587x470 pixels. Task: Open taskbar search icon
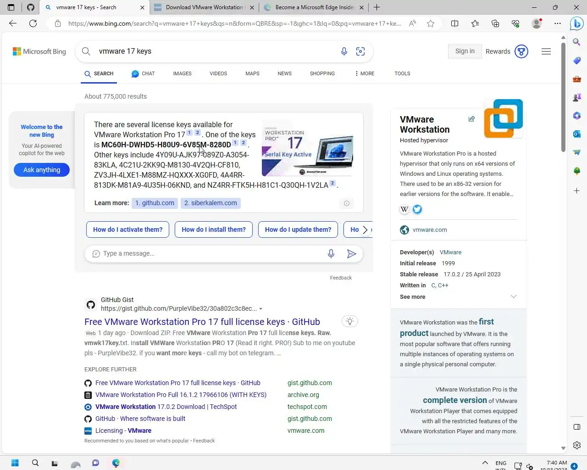click(x=35, y=463)
